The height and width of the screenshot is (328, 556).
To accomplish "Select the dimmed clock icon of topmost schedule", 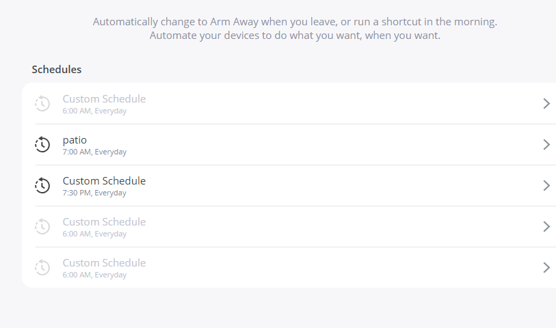I will [42, 103].
